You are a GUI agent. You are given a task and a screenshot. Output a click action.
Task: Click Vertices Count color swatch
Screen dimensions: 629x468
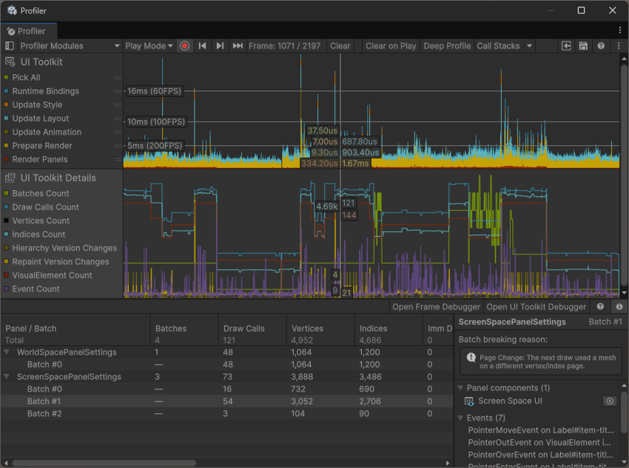6,221
